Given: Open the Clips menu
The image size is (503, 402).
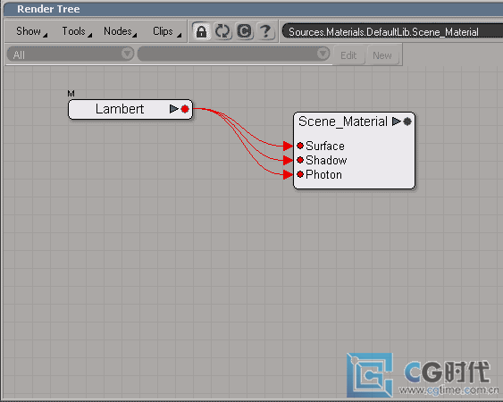Looking at the screenshot, I should 166,31.
